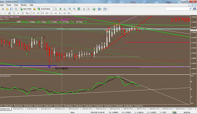Zoom out of the chart
197x114 pixels.
[x=74, y=9]
